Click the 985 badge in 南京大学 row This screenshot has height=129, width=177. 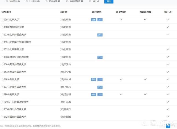93,94
